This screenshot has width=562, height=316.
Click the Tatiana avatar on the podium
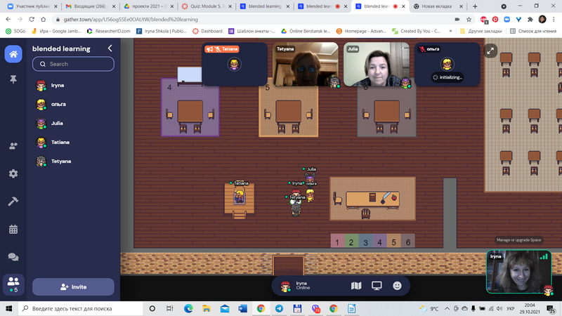pyautogui.click(x=239, y=197)
